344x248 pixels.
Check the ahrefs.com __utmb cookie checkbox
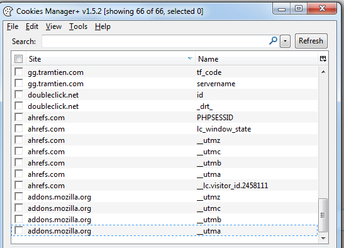pyautogui.click(x=19, y=162)
